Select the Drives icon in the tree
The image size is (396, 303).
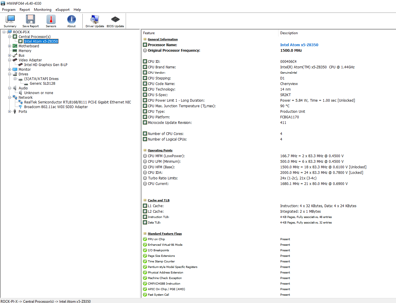(15, 74)
